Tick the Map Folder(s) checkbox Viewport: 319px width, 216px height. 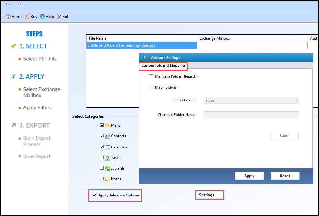click(x=151, y=87)
